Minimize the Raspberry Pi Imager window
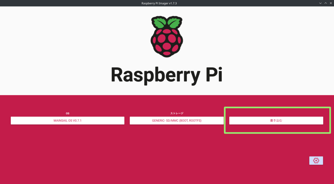 tap(320, 3)
